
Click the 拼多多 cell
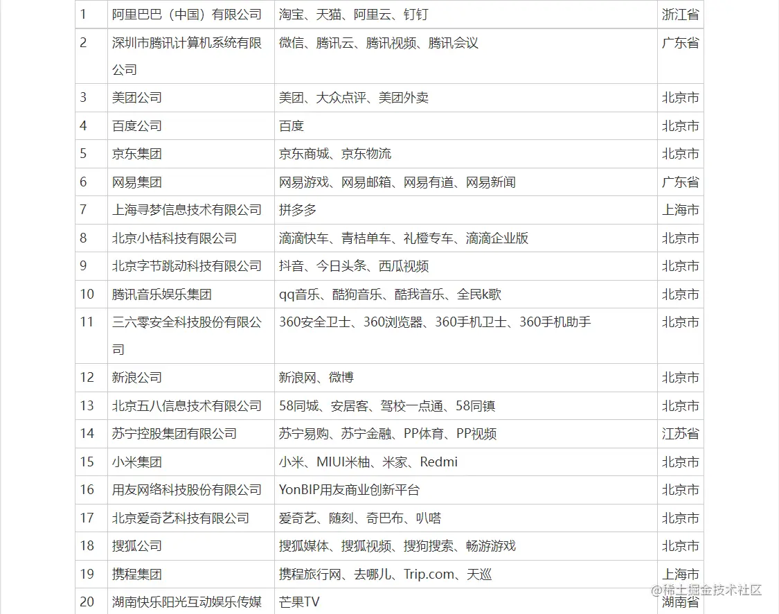(466, 210)
